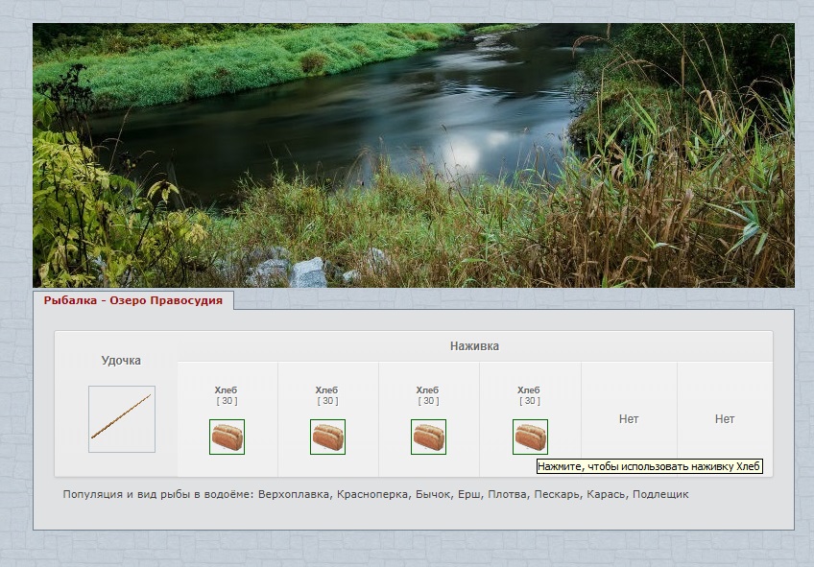Select the first empty Нет bait slot
The width and height of the screenshot is (814, 567).
(629, 419)
